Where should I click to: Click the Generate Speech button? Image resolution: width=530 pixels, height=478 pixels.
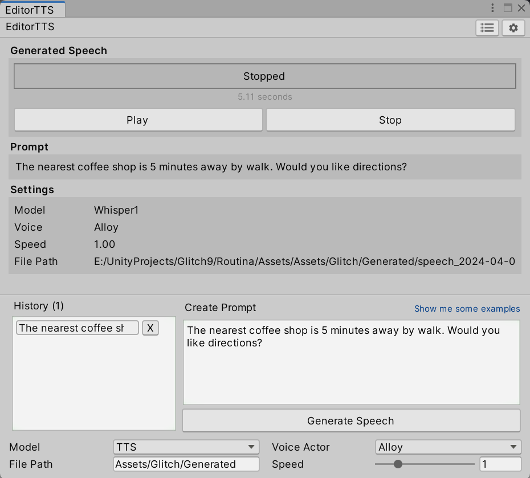[x=351, y=421]
